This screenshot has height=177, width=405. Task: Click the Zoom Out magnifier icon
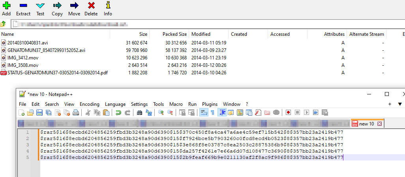(170, 112)
